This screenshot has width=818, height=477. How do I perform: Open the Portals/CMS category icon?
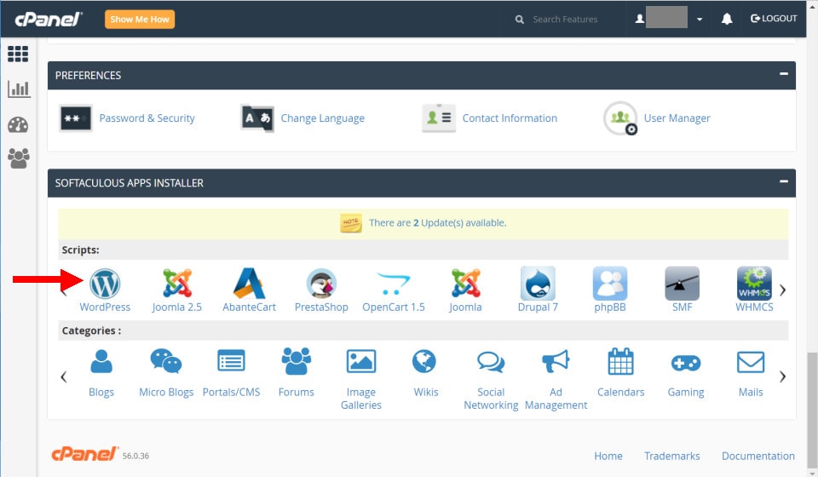coord(231,361)
